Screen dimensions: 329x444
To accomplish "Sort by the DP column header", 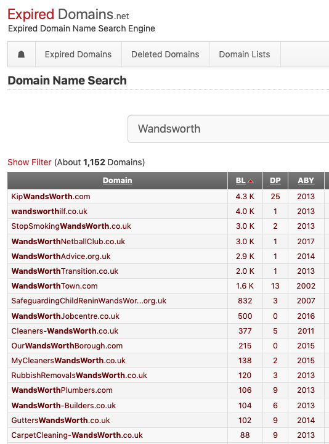I will click(275, 180).
